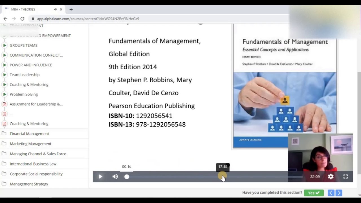Open the '...' PDF item
Screen dimensions: 361x203
[11, 114]
